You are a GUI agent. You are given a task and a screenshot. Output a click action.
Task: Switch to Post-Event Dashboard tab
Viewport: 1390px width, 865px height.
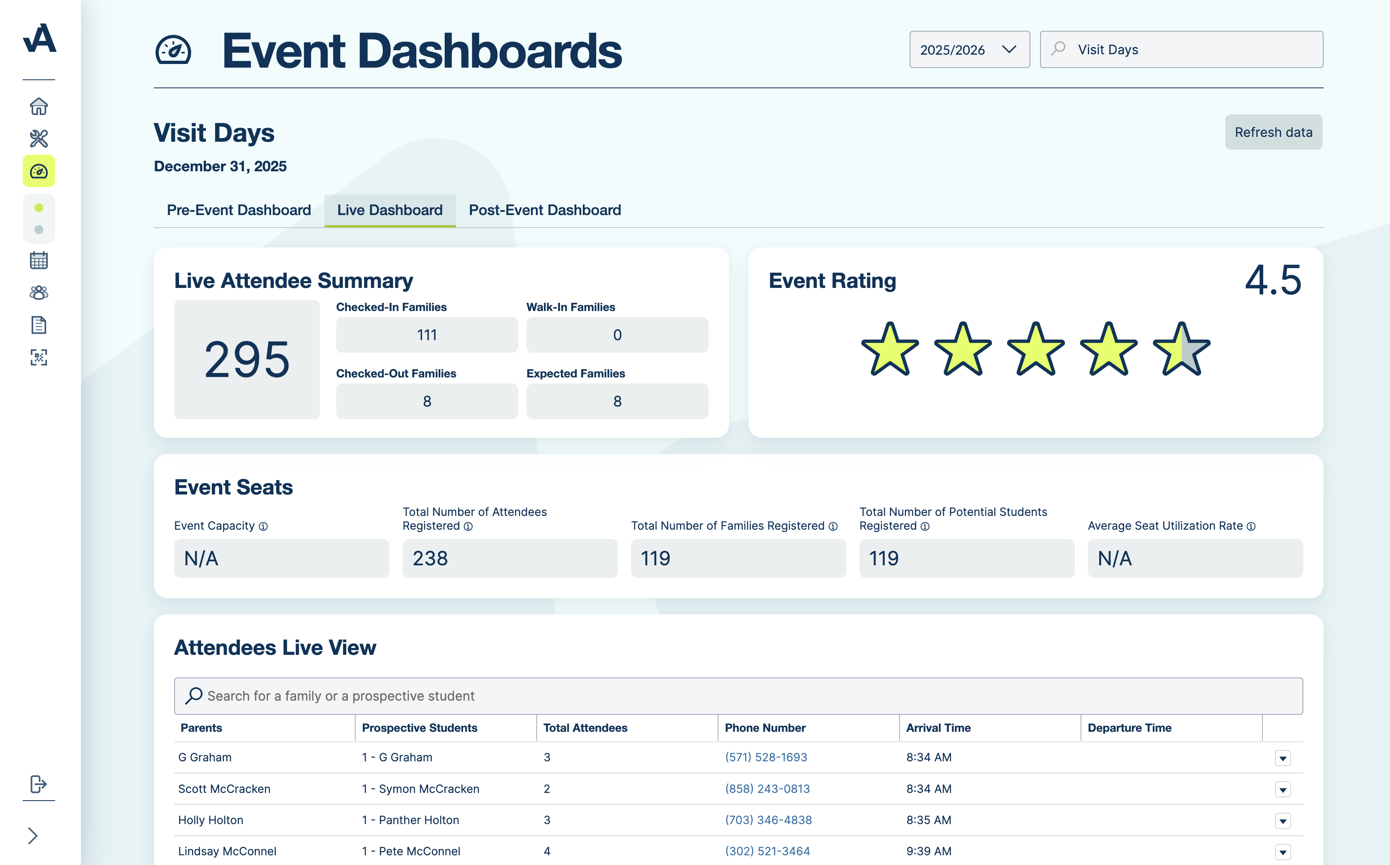[545, 210]
